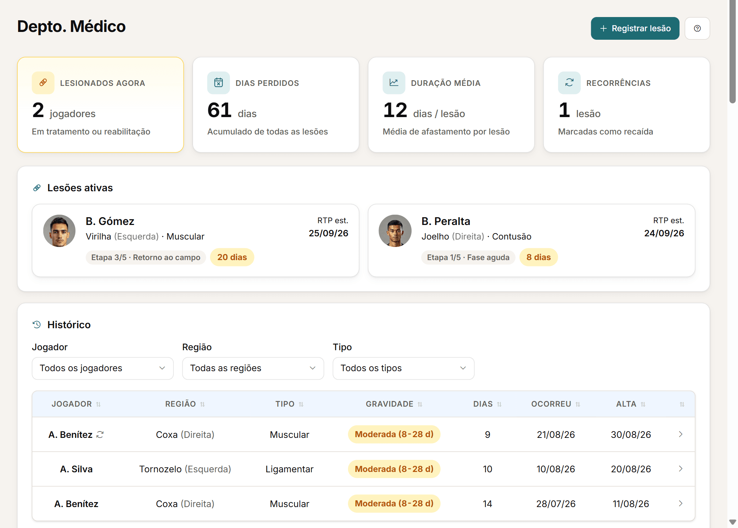This screenshot has width=738, height=528.
Task: Open the Todas as regiões dropdown
Action: pyautogui.click(x=253, y=368)
